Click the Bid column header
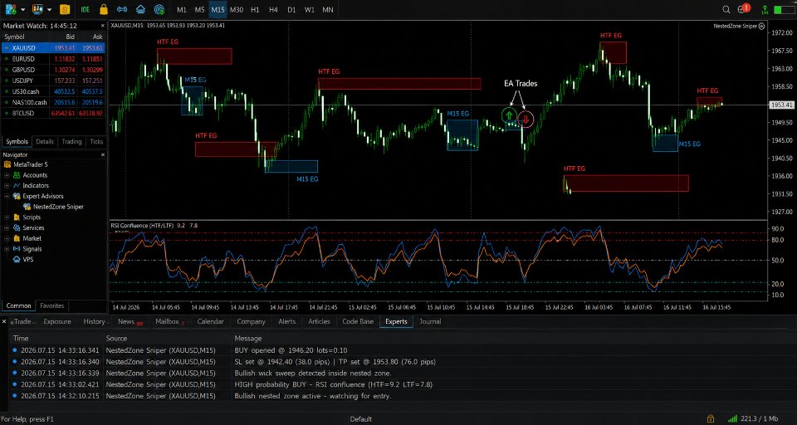 pos(70,37)
